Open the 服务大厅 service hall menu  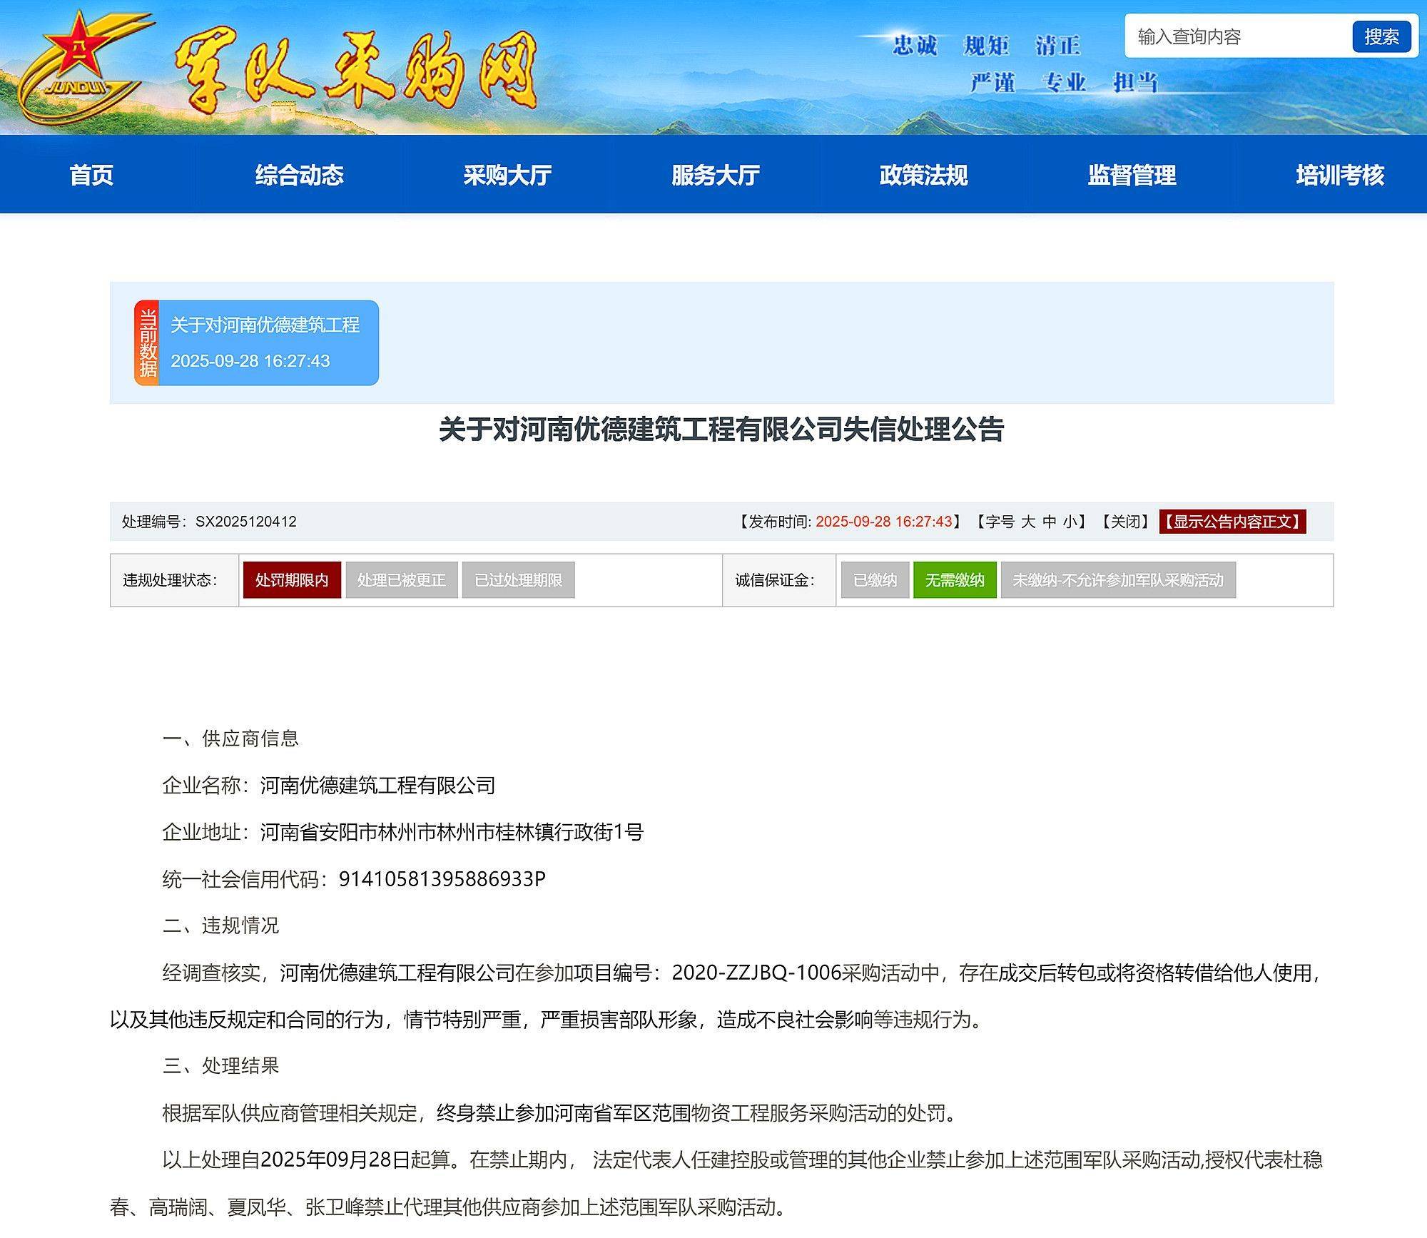(x=716, y=175)
